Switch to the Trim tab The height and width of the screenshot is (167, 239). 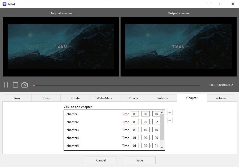[x=17, y=98]
